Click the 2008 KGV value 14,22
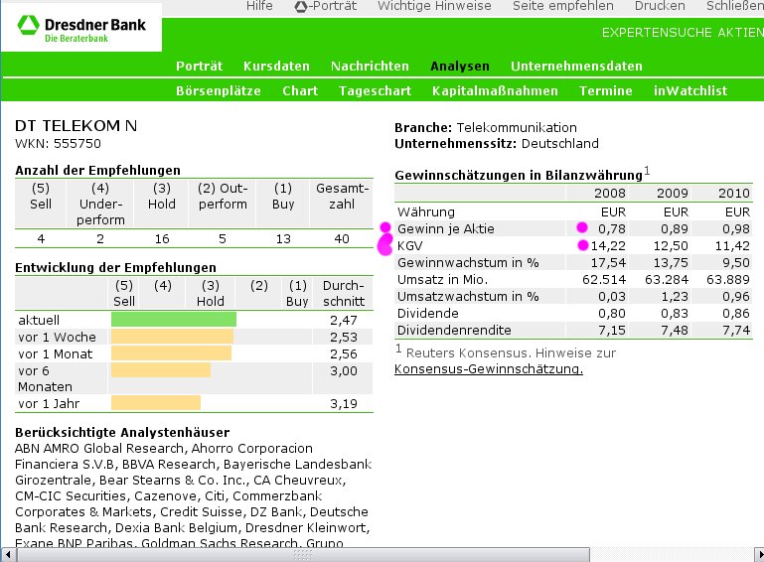 click(608, 245)
